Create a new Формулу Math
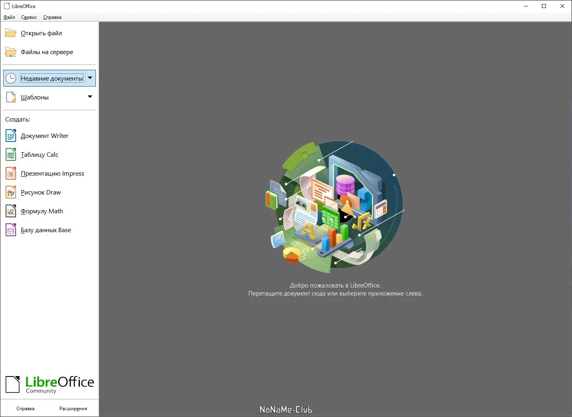This screenshot has width=572, height=417. 42,211
